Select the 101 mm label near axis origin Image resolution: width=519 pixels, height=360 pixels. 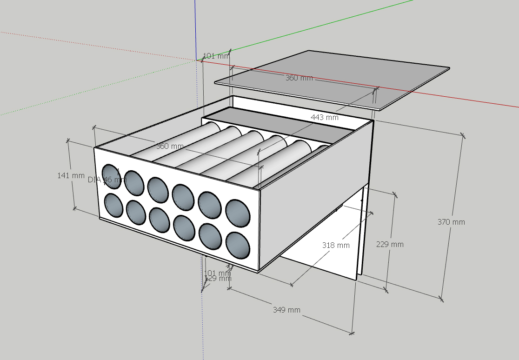click(x=216, y=56)
